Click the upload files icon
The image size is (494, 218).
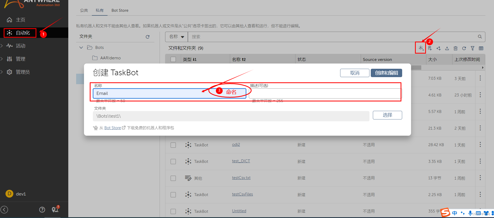447,48
